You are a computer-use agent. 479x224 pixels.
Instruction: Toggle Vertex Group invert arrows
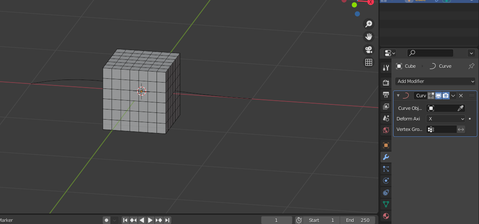[x=461, y=129]
